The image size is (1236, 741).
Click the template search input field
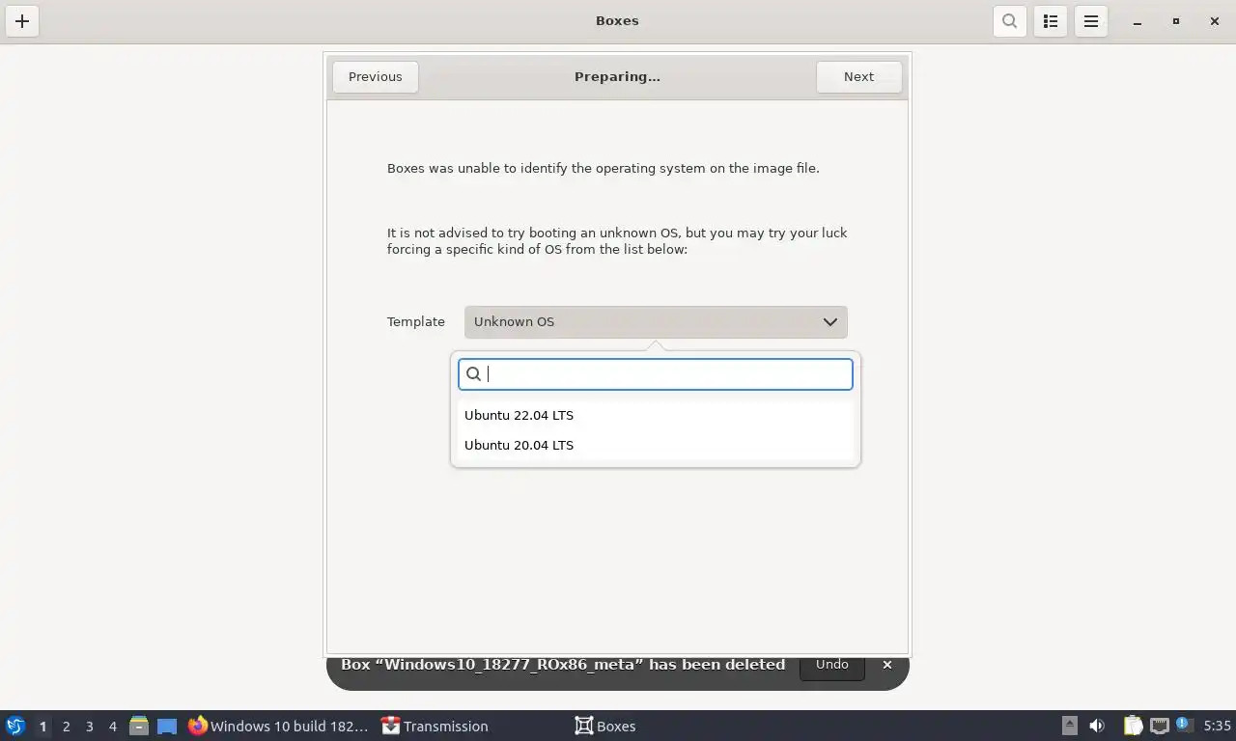656,374
